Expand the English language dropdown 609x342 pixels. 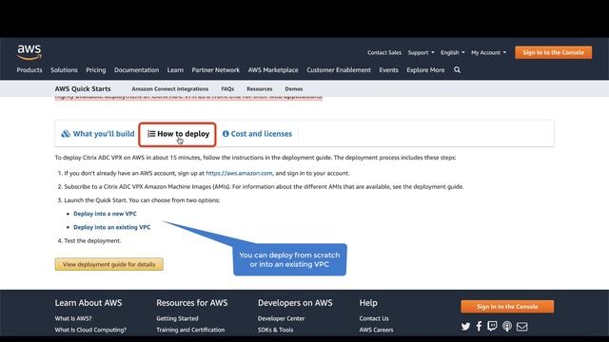pos(453,52)
